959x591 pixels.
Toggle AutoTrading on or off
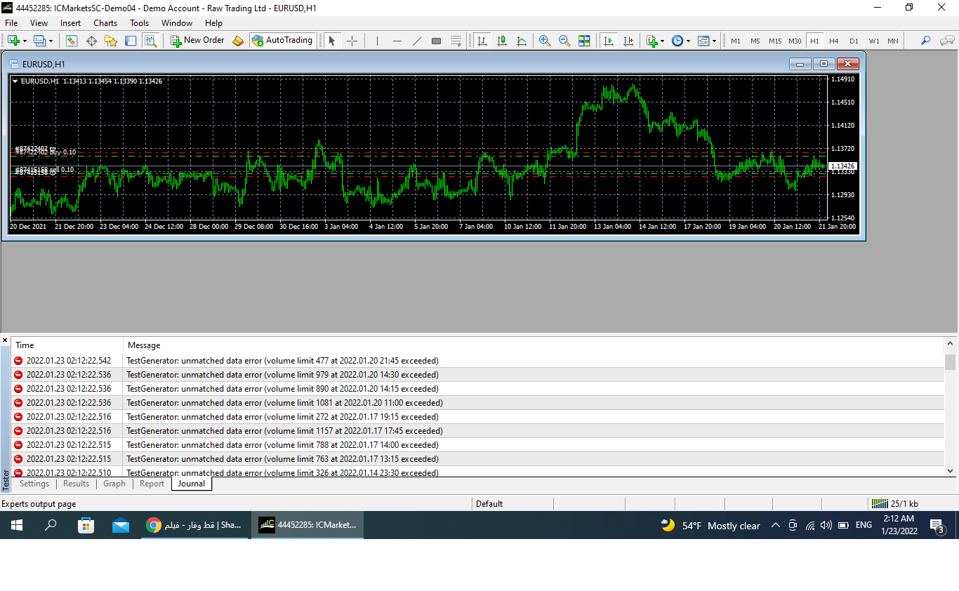click(x=282, y=41)
